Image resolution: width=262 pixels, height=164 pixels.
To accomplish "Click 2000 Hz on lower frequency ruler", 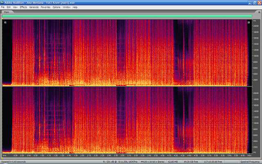I will coord(256,147).
